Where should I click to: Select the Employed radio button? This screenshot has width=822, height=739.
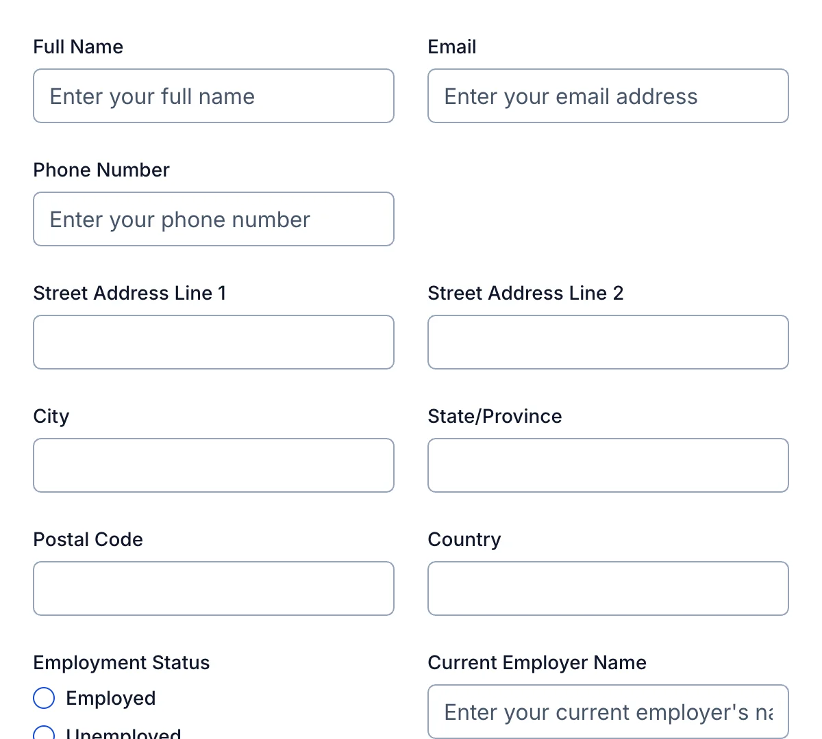pos(44,698)
